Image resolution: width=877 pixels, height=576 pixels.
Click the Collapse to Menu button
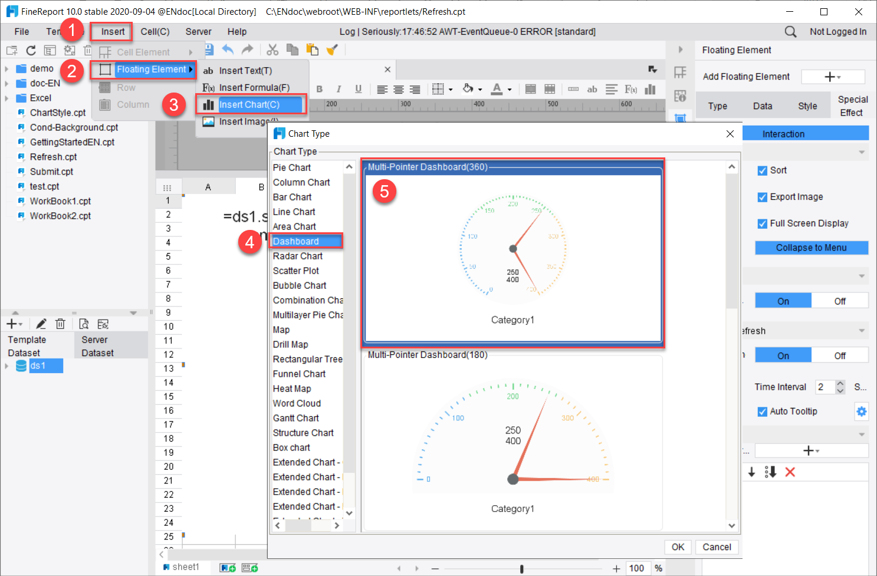pos(811,248)
